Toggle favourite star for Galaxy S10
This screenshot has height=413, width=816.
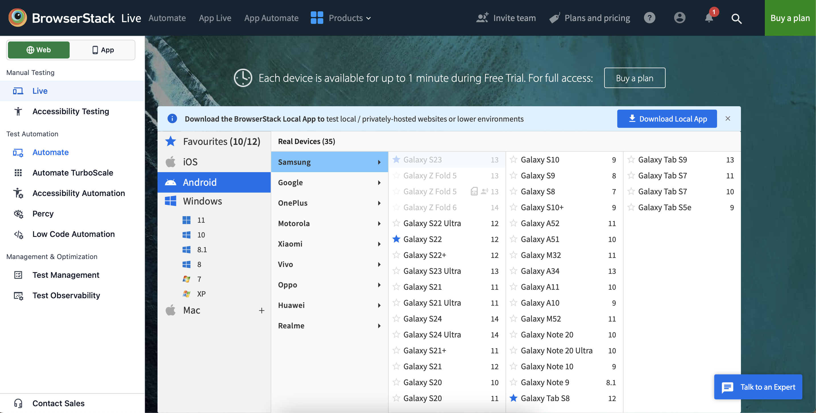point(513,160)
